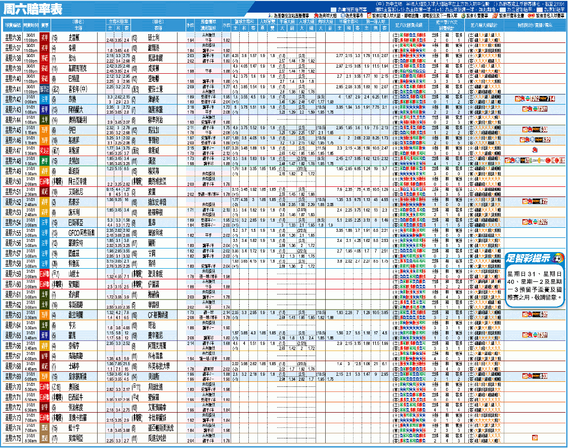
Task: Click home team 利物浦
Action: (74, 151)
